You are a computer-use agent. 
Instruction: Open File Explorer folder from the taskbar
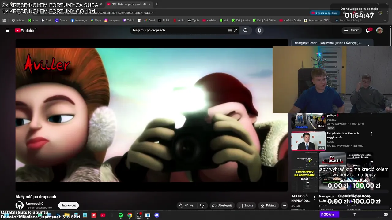pyautogui.click(x=67, y=215)
